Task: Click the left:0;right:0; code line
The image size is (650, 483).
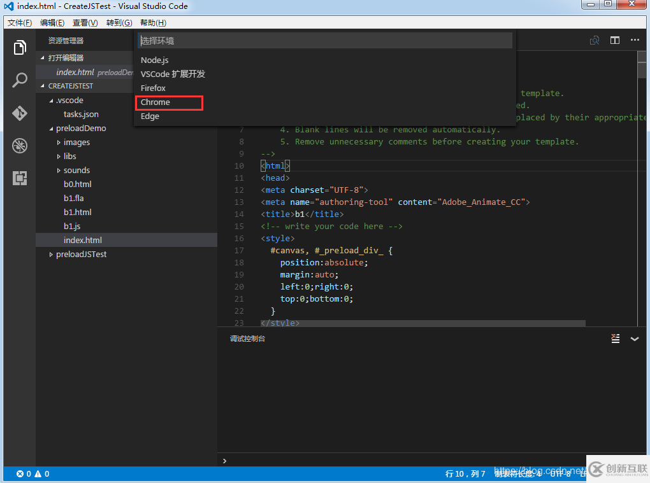Action: (x=317, y=287)
